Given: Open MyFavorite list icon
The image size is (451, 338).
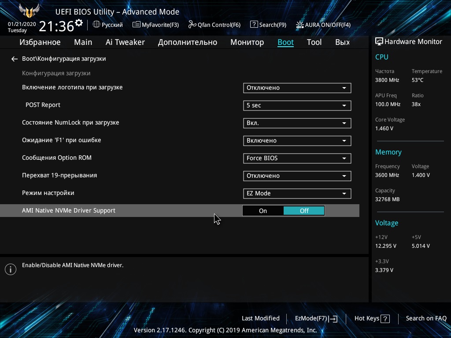Looking at the screenshot, I should (x=137, y=25).
